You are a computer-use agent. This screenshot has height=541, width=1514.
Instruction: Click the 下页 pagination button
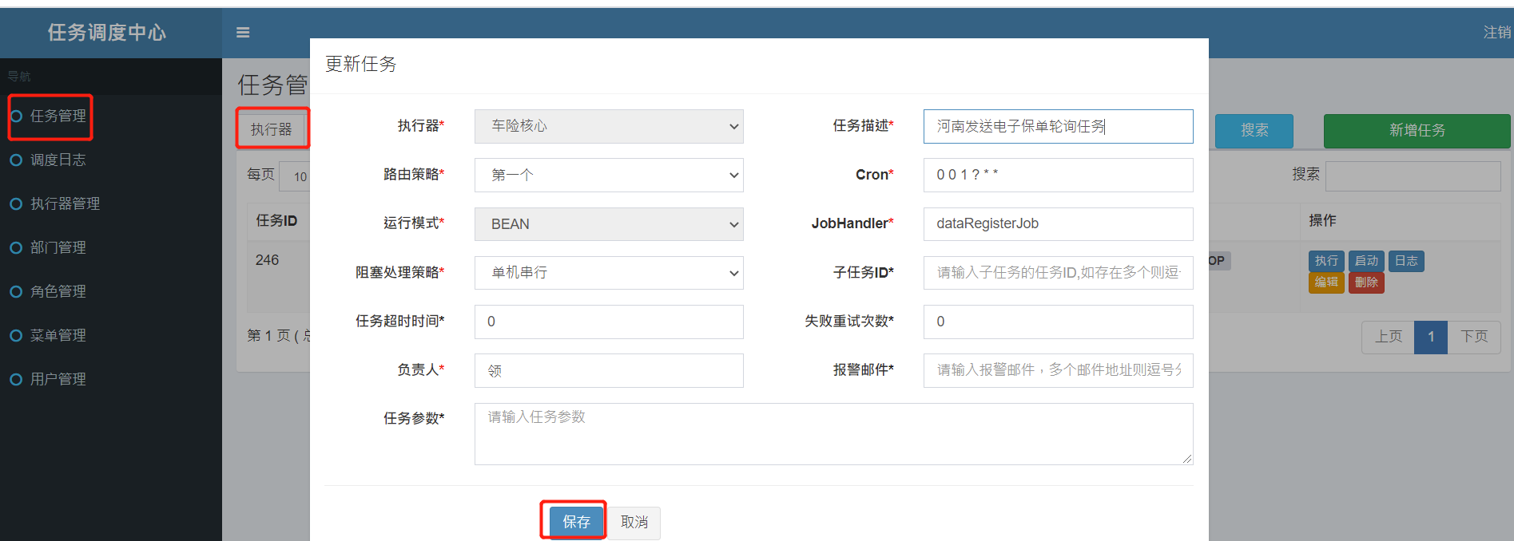point(1474,337)
